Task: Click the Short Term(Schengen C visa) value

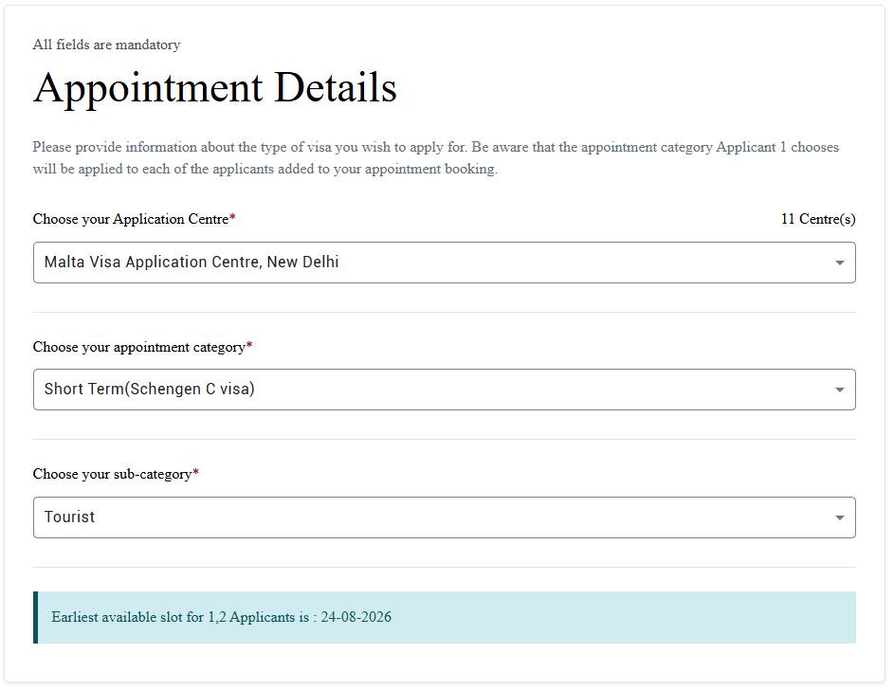Action: point(150,390)
